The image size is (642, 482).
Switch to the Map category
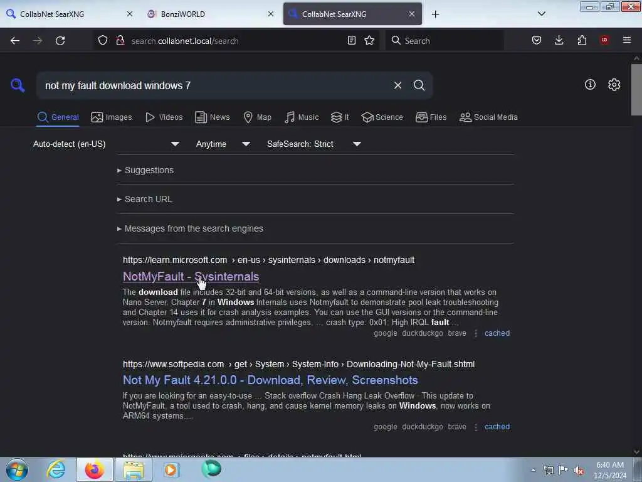click(x=257, y=117)
